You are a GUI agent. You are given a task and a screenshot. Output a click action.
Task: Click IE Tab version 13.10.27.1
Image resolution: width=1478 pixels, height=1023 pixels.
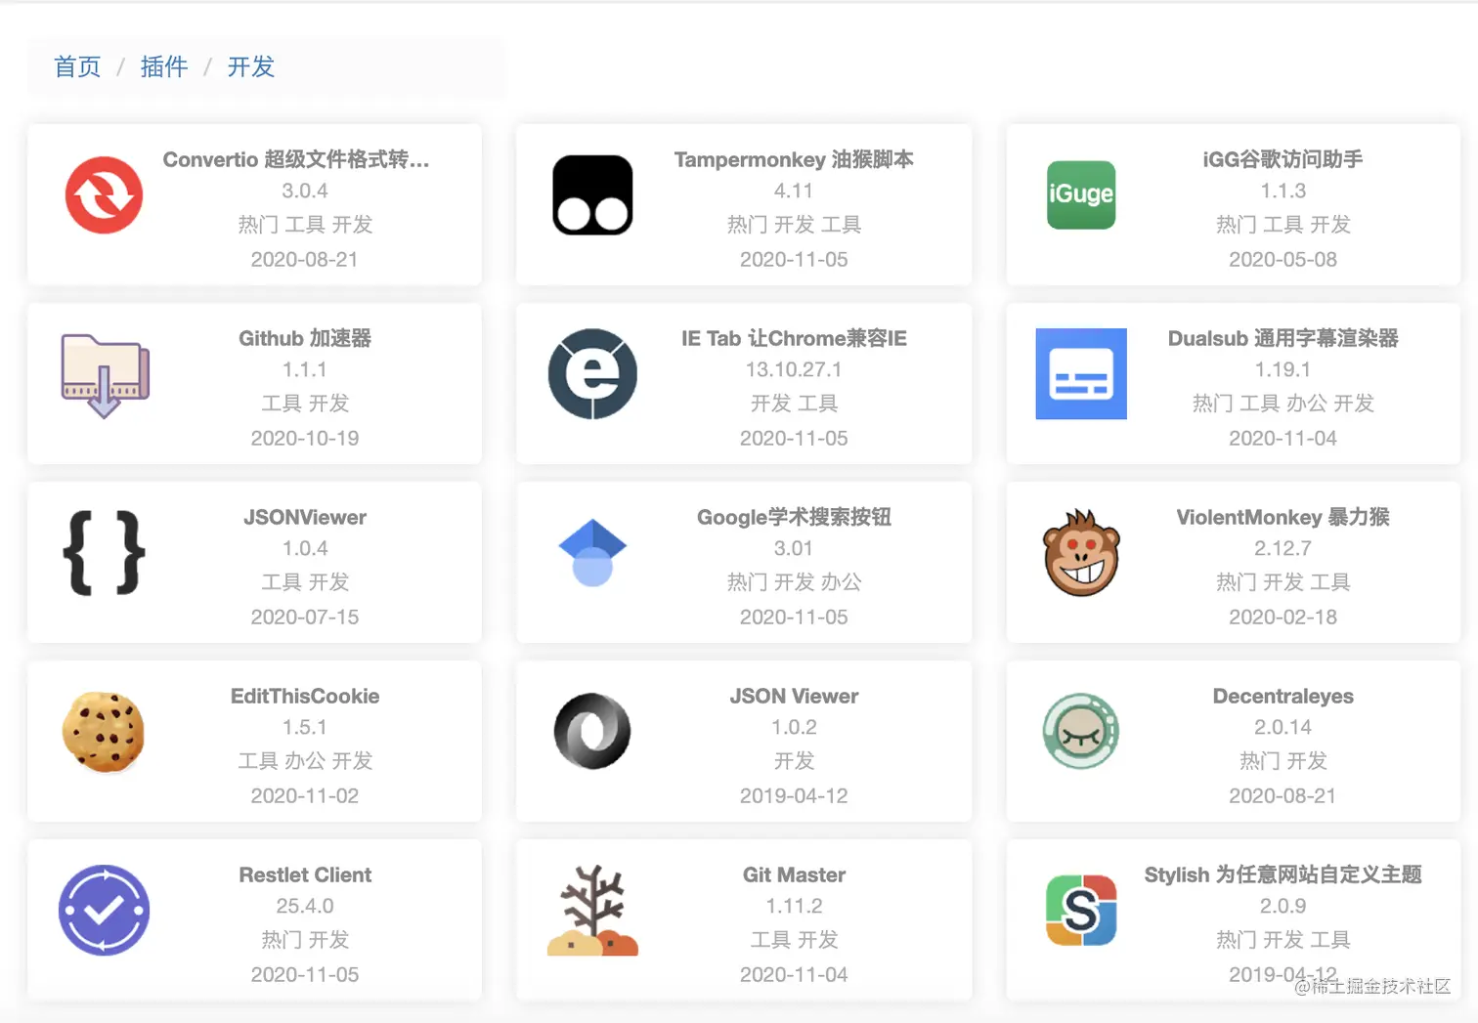pos(794,369)
